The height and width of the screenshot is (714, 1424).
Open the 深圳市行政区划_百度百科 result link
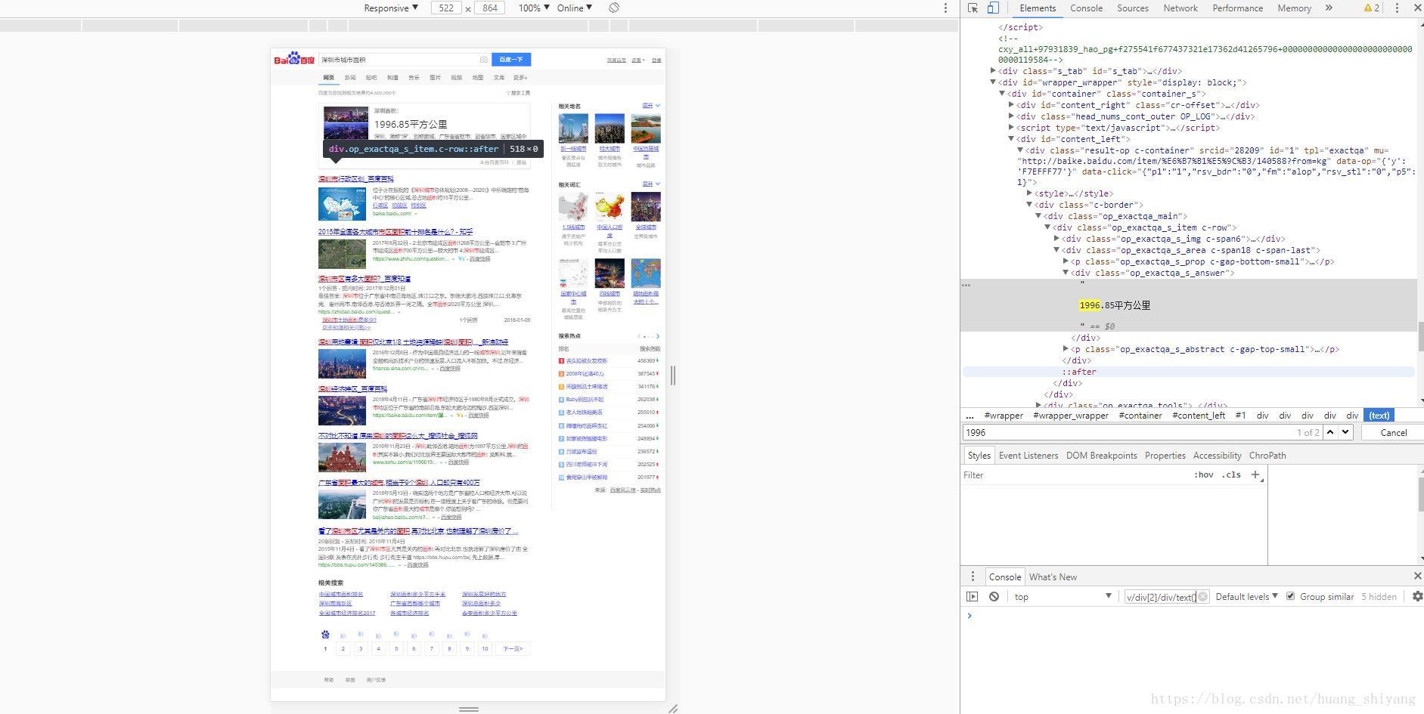(x=355, y=179)
